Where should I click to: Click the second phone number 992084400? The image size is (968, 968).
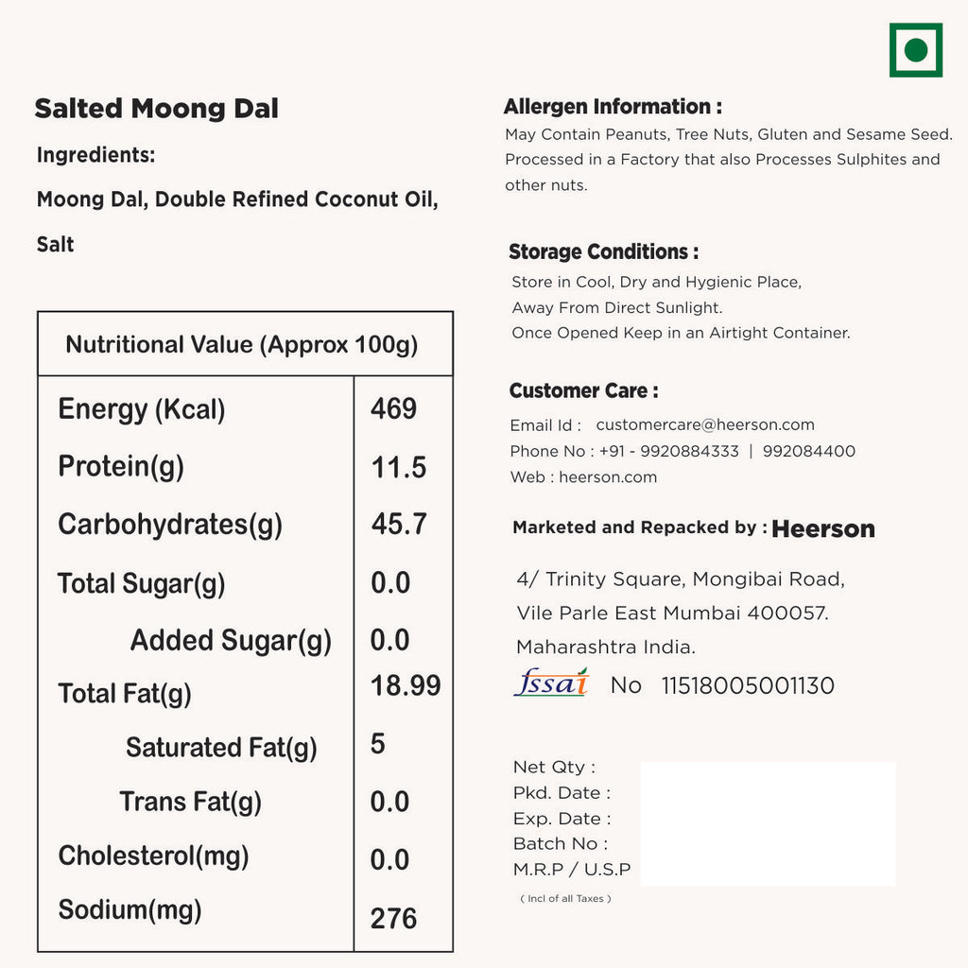pos(808,452)
